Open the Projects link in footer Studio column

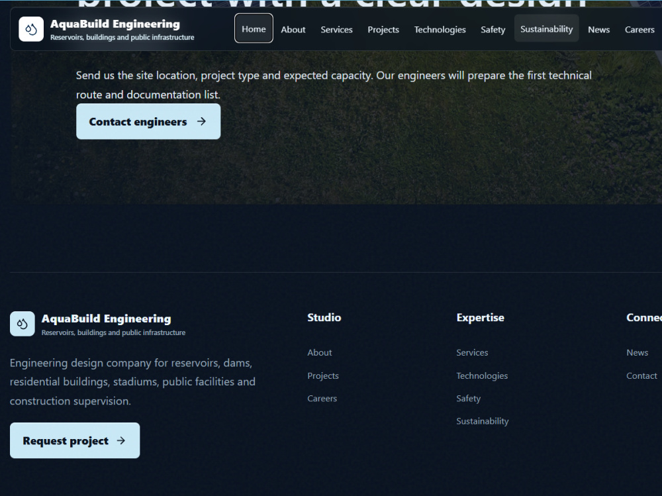coord(323,375)
